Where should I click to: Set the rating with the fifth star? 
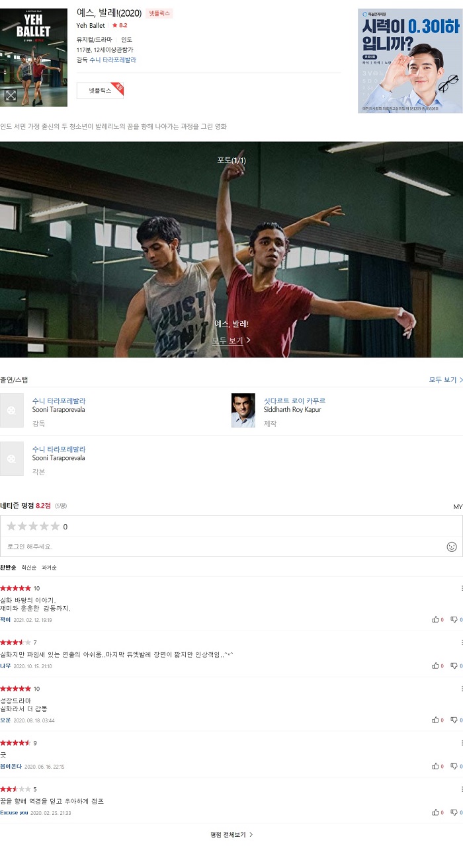(55, 526)
